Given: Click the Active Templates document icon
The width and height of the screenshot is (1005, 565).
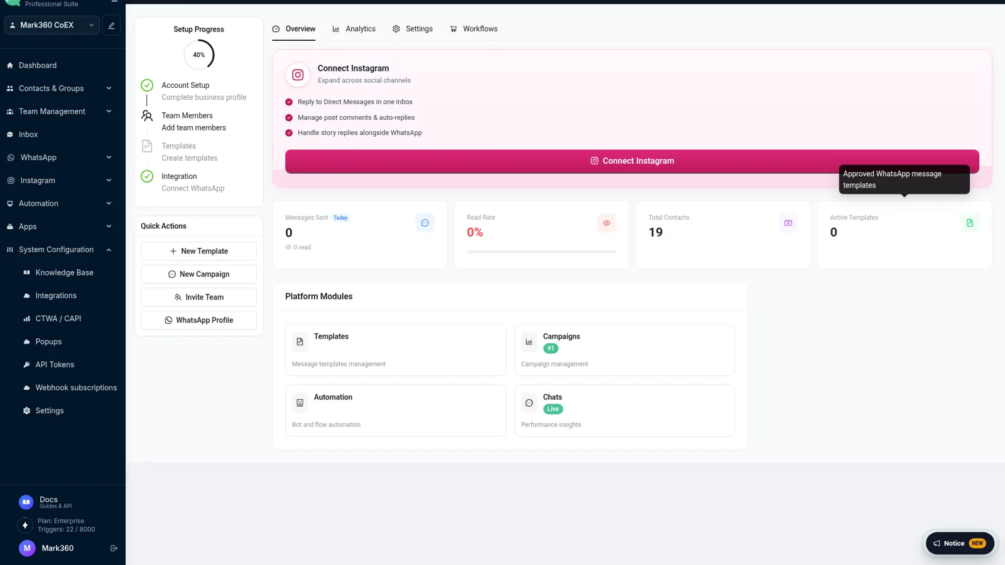Looking at the screenshot, I should (970, 223).
